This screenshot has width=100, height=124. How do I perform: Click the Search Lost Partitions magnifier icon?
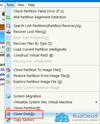pyautogui.click(x=8, y=26)
